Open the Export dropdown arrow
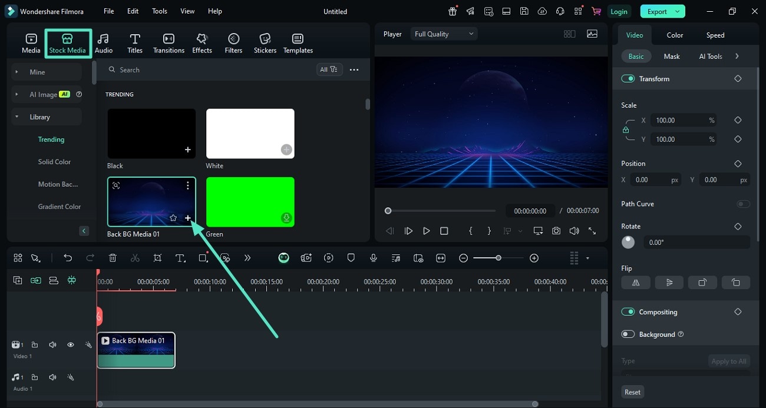 [678, 11]
